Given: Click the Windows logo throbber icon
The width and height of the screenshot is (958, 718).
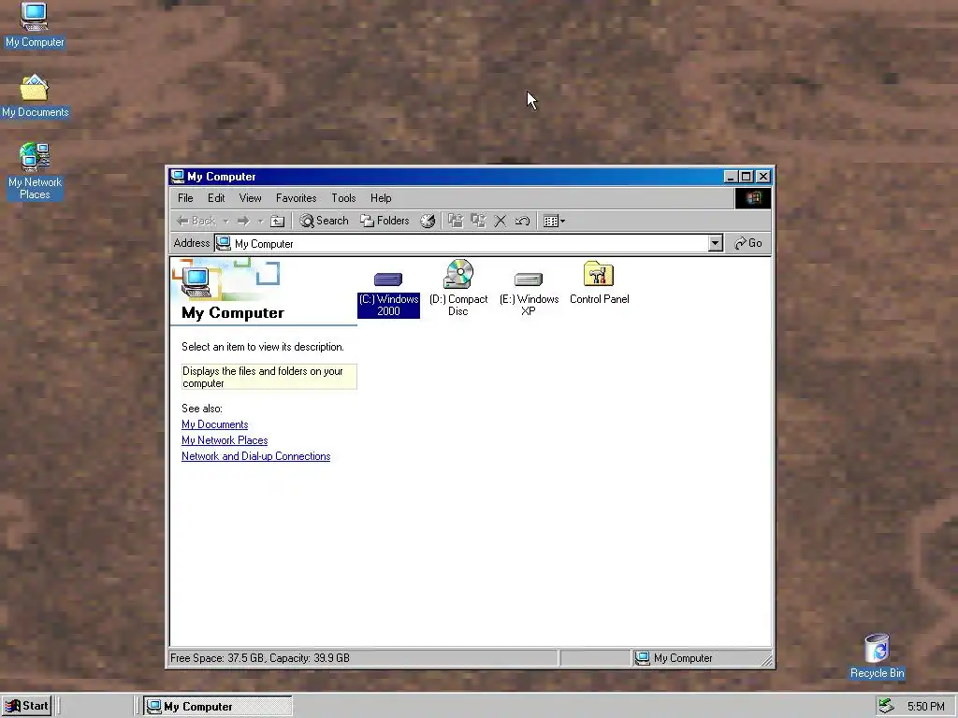Looking at the screenshot, I should pos(753,198).
